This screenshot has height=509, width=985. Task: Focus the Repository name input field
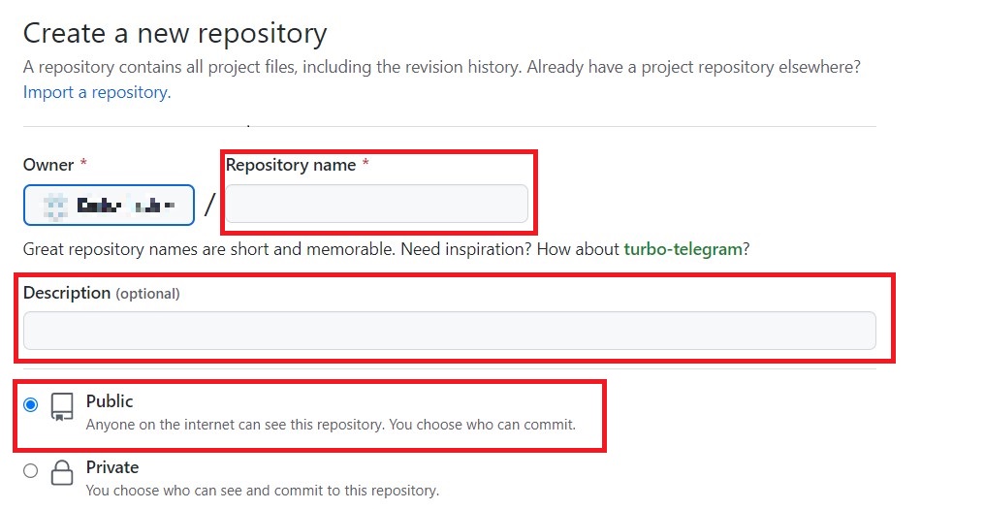[377, 205]
